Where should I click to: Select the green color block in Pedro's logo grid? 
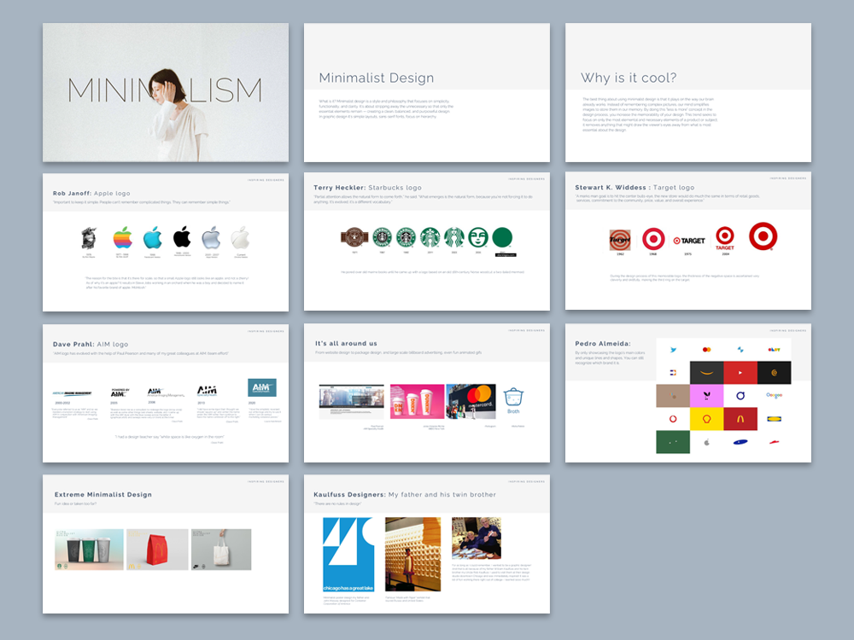(673, 442)
